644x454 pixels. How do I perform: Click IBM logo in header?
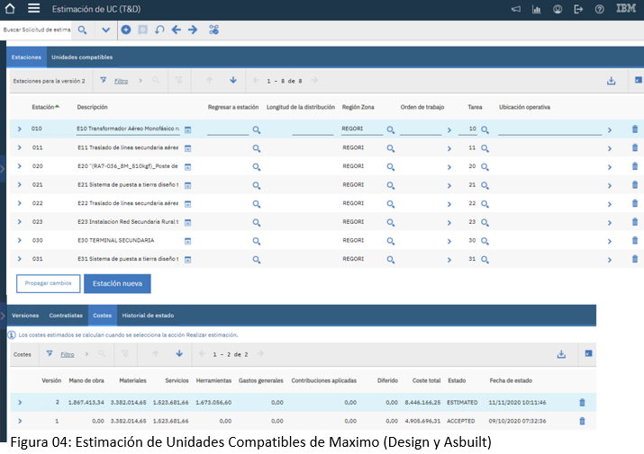coord(626,8)
